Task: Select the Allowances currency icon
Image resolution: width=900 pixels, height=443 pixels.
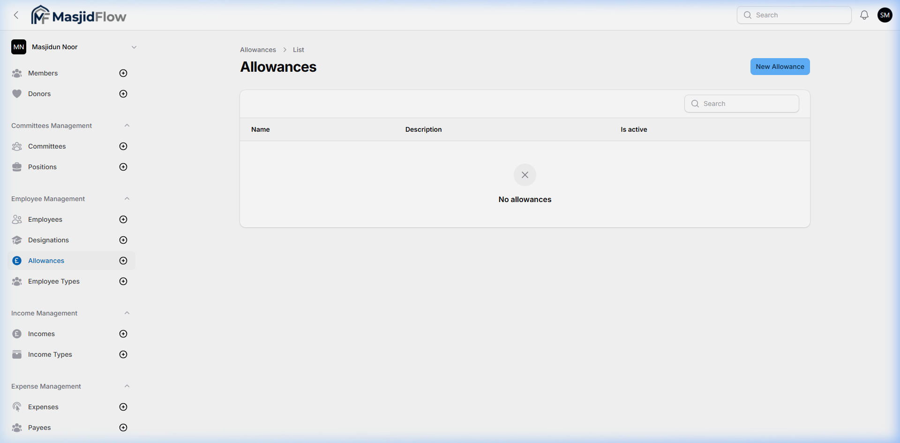Action: click(17, 261)
